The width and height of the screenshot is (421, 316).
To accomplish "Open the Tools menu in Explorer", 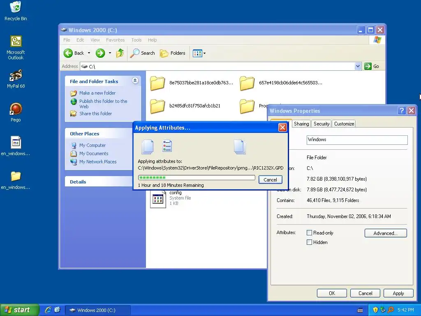I will [136, 40].
